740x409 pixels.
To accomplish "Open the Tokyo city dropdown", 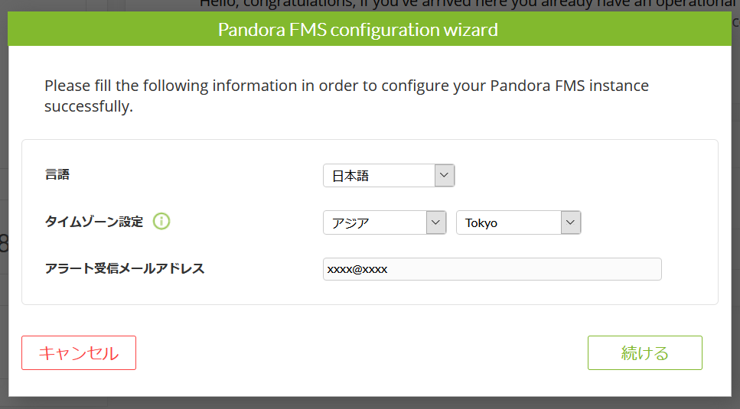I will [518, 222].
